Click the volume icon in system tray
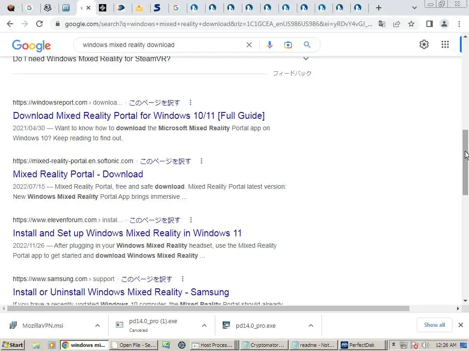The width and height of the screenshot is (469, 351). click(425, 345)
